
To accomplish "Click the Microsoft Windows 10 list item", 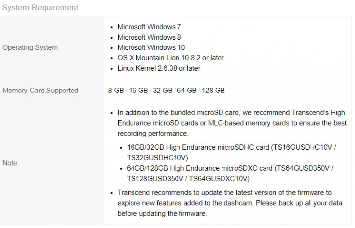I will pyautogui.click(x=151, y=47).
